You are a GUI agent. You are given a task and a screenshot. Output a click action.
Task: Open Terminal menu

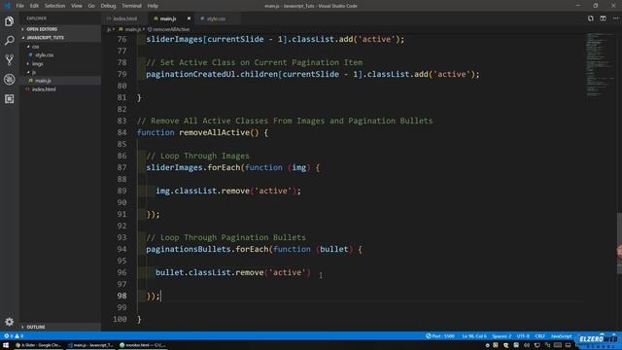coord(132,6)
